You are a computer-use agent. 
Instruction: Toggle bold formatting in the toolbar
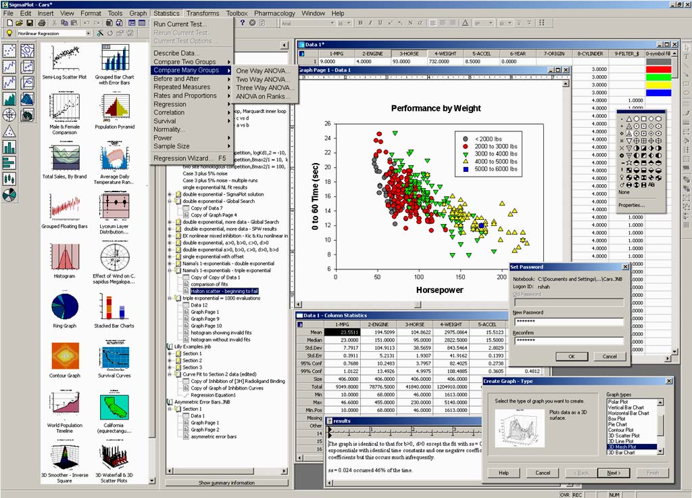point(361,23)
